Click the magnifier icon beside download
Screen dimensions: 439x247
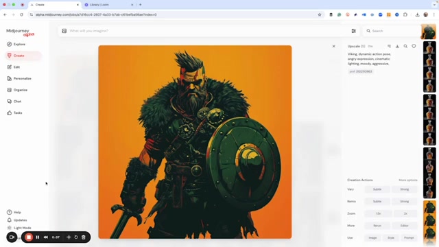coord(405,46)
